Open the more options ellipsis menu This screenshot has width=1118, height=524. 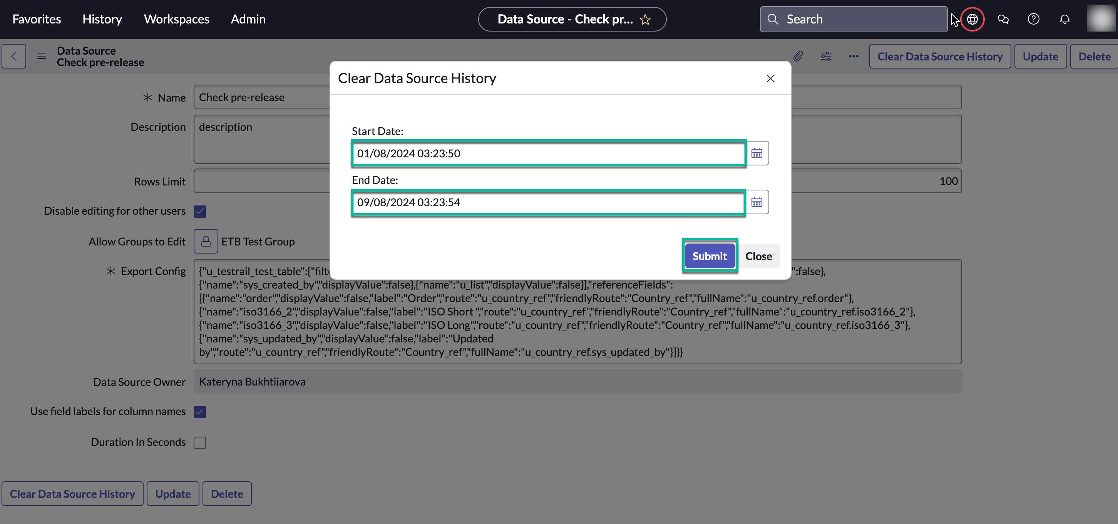[x=853, y=56]
